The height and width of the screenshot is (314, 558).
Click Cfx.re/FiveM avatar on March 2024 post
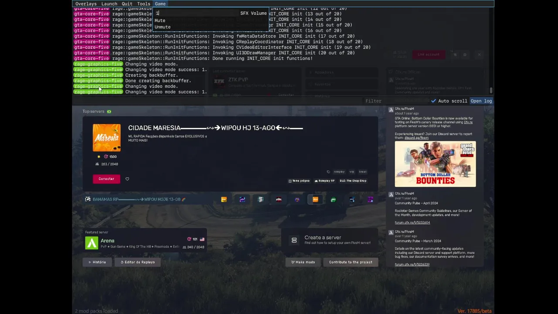391,233
